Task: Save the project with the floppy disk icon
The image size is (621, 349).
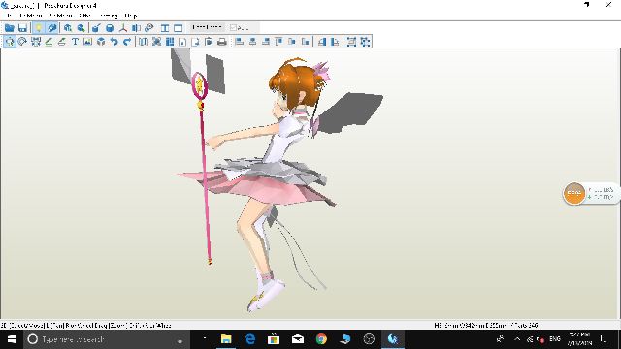Action: click(22, 28)
